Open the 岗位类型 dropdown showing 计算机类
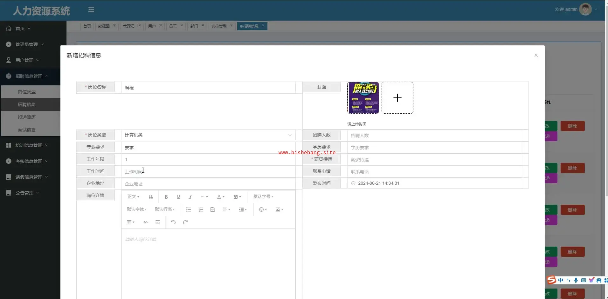This screenshot has width=608, height=299. (x=208, y=135)
